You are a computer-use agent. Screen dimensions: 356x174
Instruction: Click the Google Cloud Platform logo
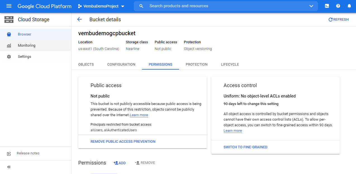tap(44, 6)
